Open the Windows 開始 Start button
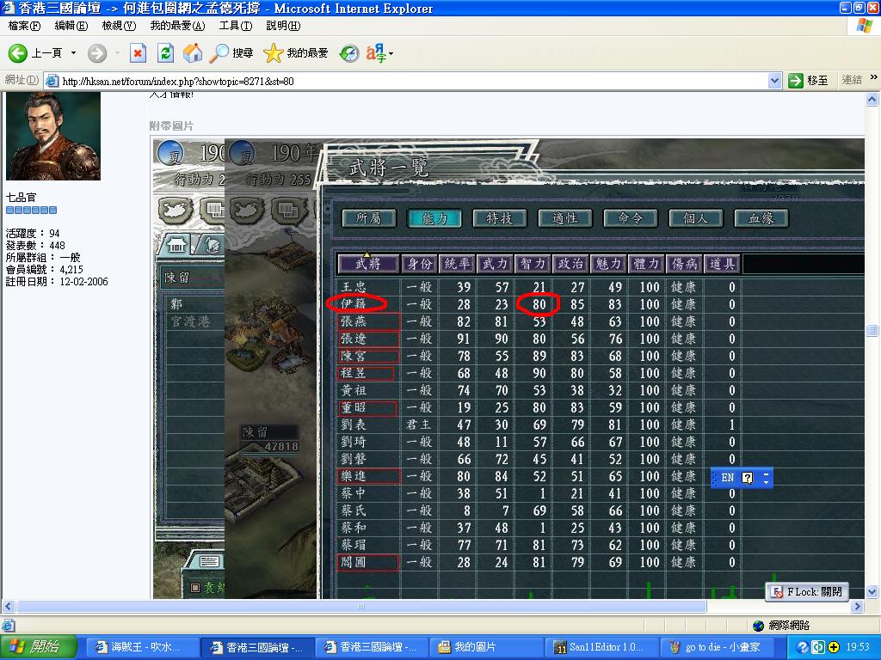Image resolution: width=881 pixels, height=660 pixels. (38, 647)
